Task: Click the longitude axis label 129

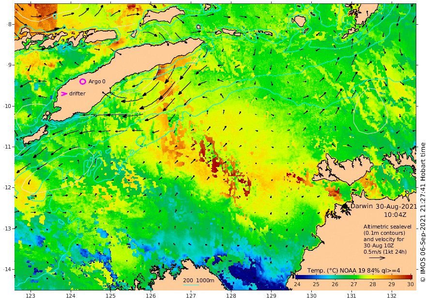Action: tap(271, 296)
